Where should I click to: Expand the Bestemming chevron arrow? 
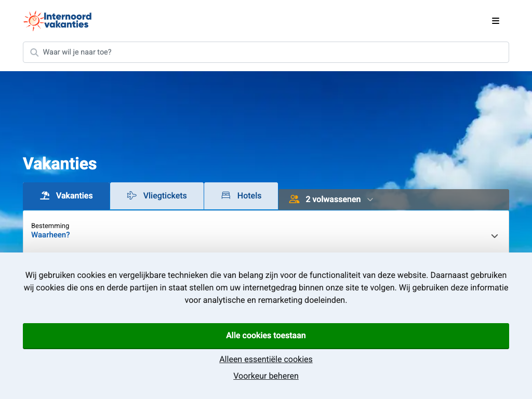point(494,236)
